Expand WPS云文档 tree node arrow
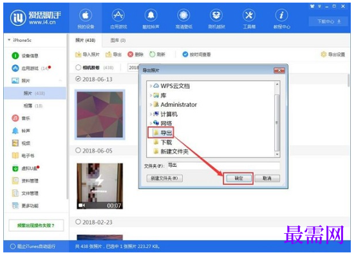The height and width of the screenshot is (255, 356). pyautogui.click(x=151, y=86)
